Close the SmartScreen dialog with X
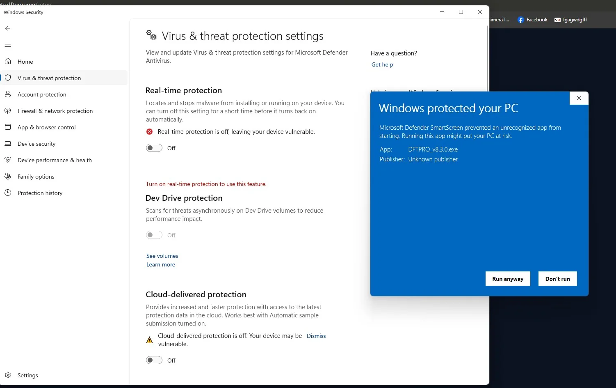This screenshot has width=616, height=388. click(579, 98)
